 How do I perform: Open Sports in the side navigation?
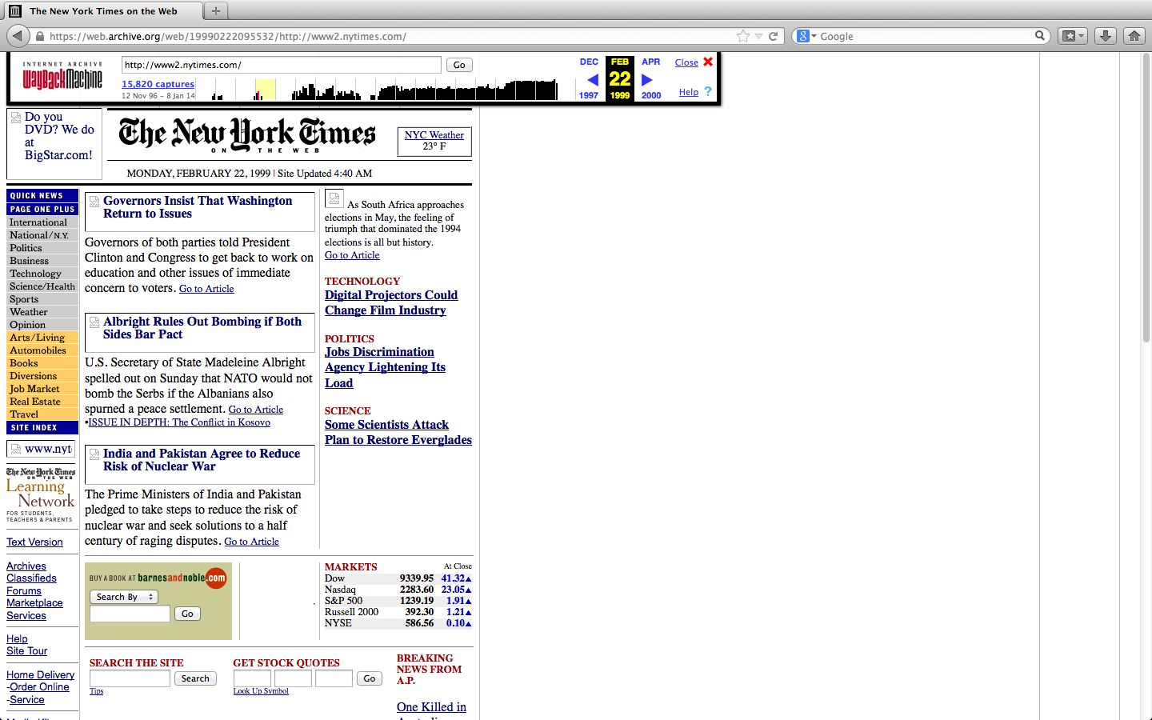[42, 299]
